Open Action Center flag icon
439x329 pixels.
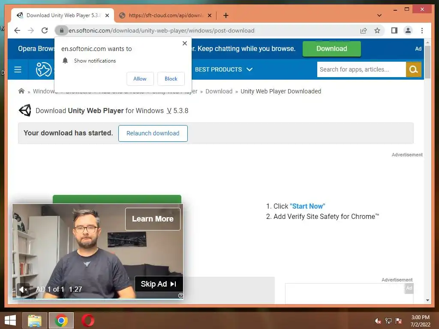(x=399, y=321)
